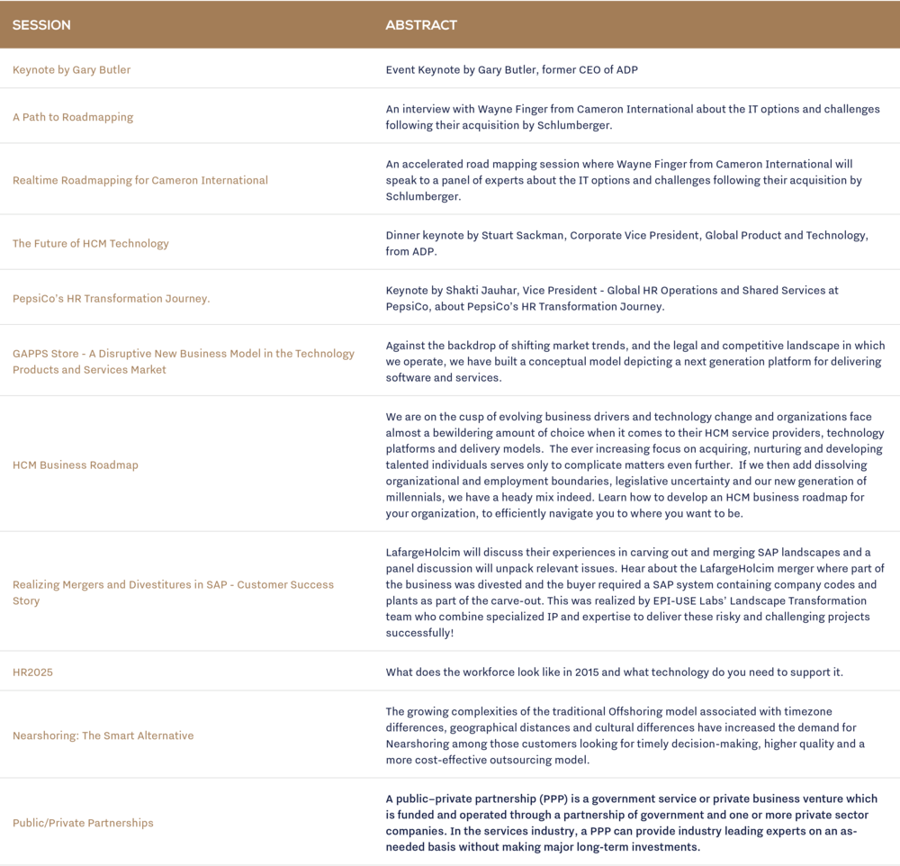Click the SESSION column header
900x866 pixels.
coord(38,26)
